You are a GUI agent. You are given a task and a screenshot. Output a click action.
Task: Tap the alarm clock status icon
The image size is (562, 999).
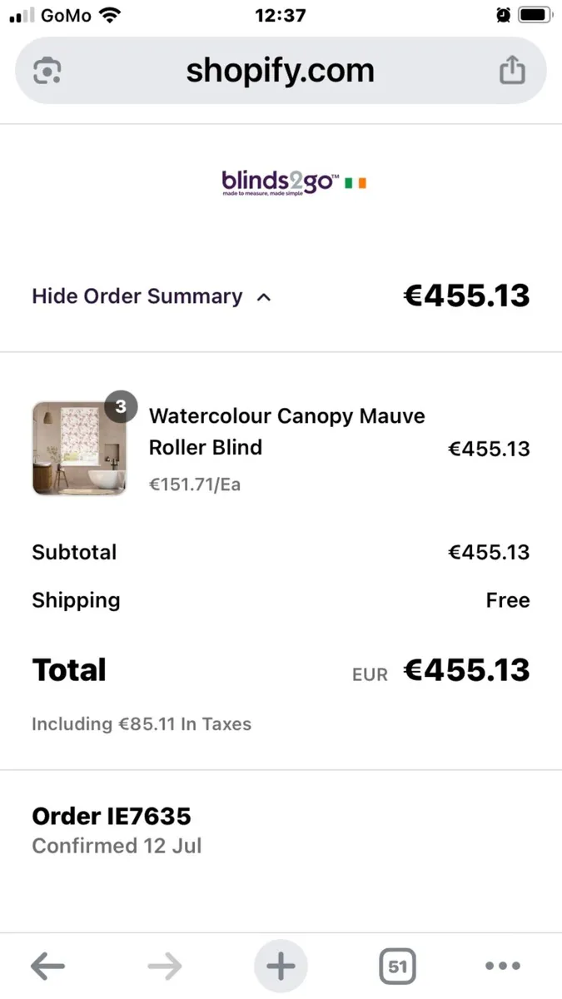coord(502,15)
